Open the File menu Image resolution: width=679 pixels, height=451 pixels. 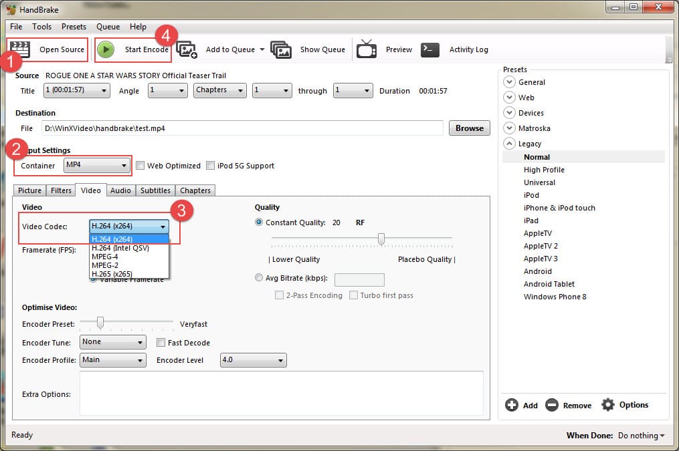click(16, 27)
